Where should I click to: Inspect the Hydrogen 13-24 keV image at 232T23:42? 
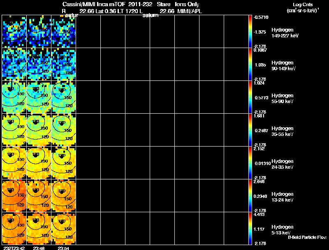tap(14, 196)
